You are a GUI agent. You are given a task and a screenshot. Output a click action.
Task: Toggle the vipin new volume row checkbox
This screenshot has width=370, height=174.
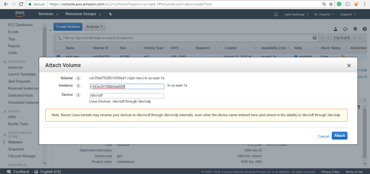58,56
